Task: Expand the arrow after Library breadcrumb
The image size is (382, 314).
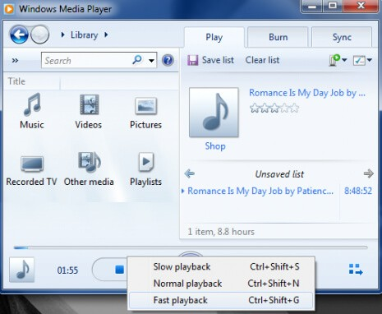Action: pyautogui.click(x=106, y=35)
